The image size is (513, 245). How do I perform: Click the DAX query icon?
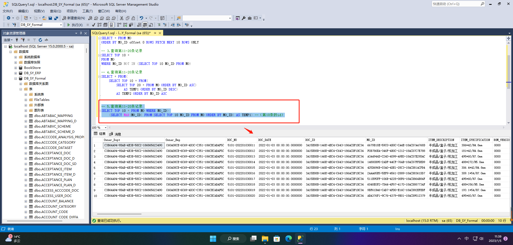click(114, 18)
